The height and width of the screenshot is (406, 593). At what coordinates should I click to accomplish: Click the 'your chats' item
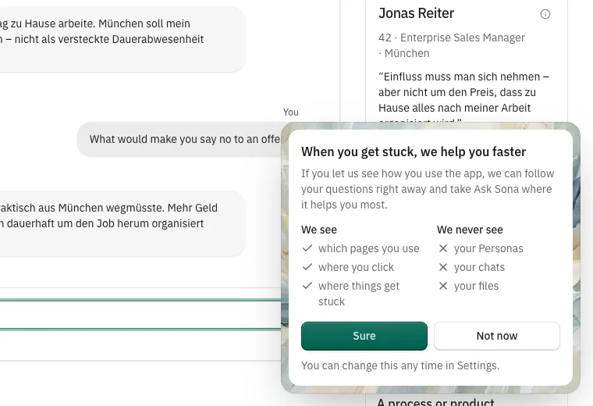(479, 268)
